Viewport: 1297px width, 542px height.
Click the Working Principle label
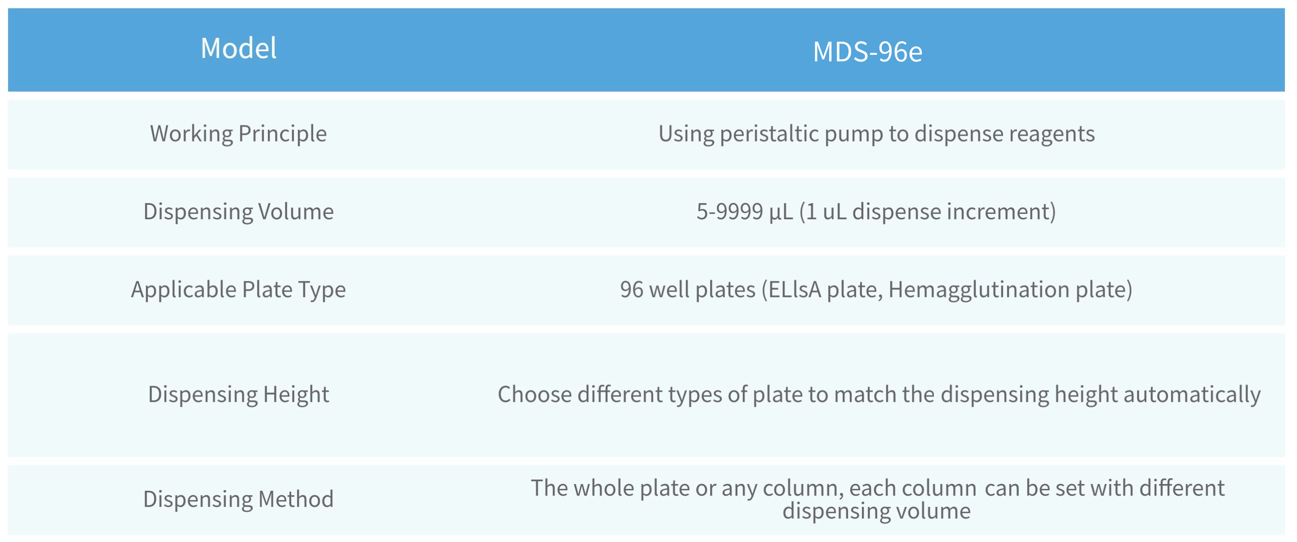click(x=238, y=134)
